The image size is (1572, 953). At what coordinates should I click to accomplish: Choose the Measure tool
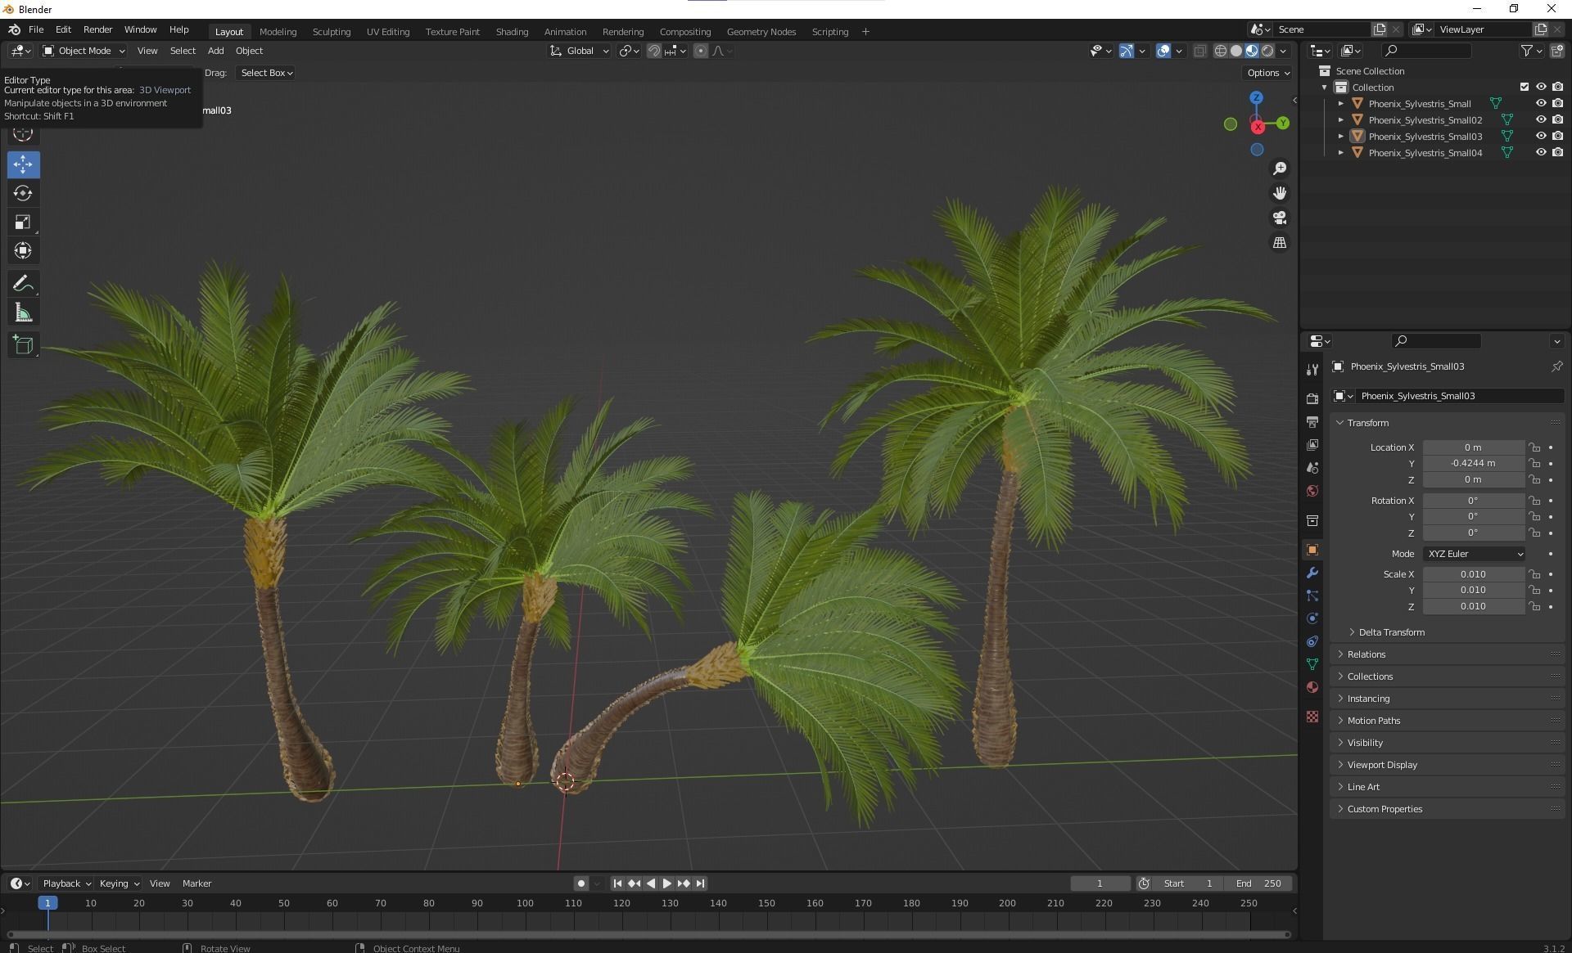[x=23, y=313]
